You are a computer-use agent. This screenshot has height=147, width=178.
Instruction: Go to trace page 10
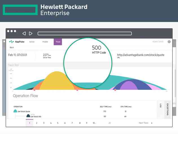pos(94,123)
